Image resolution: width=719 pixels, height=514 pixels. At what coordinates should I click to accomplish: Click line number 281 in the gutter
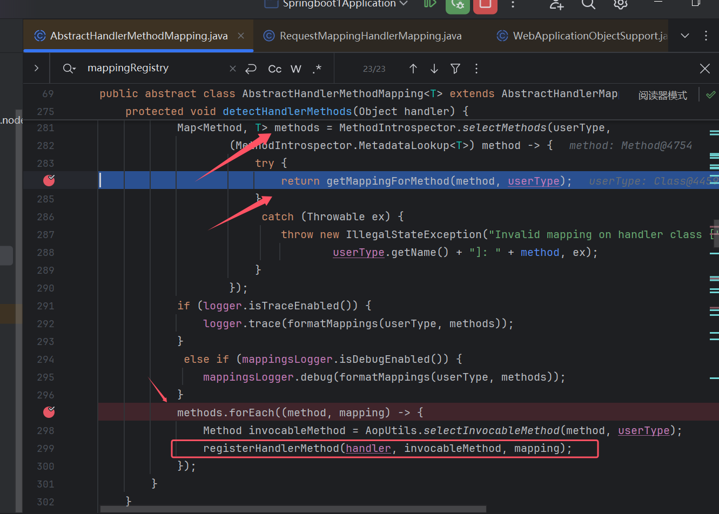(46, 127)
